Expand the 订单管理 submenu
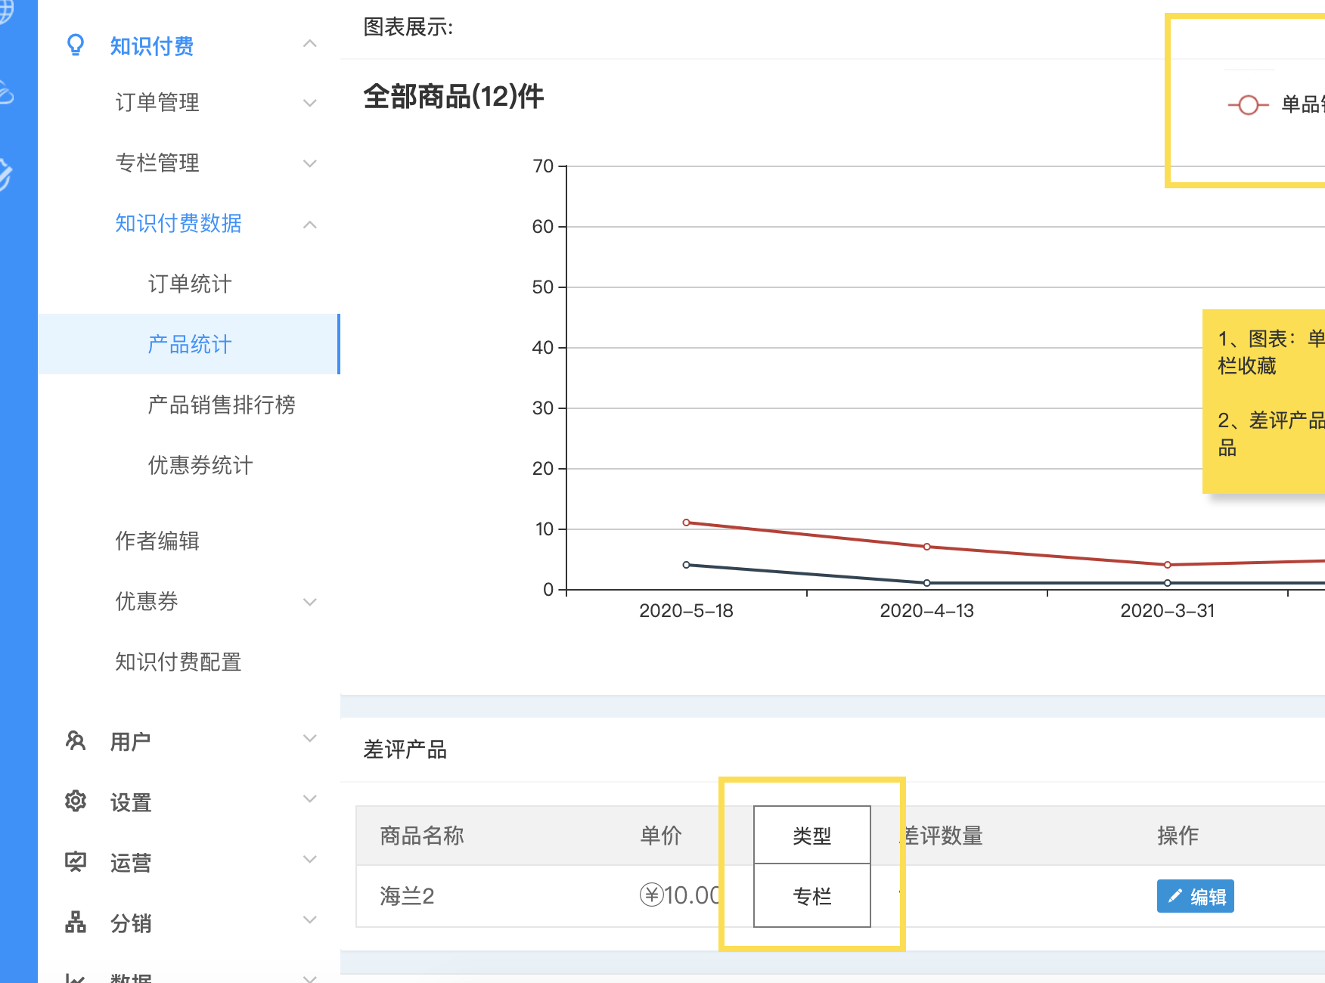The height and width of the screenshot is (983, 1325). [309, 103]
